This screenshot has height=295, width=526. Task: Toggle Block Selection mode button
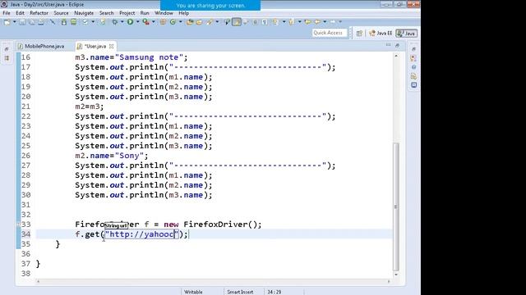point(255,22)
